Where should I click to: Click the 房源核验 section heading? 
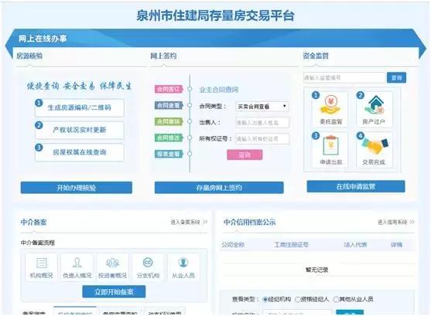[29, 56]
